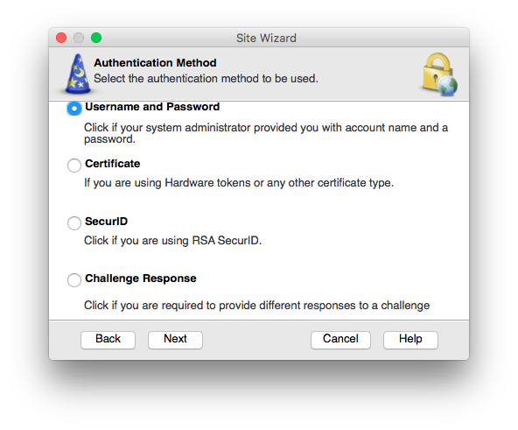Click the padlock with globe icon

pos(440,74)
